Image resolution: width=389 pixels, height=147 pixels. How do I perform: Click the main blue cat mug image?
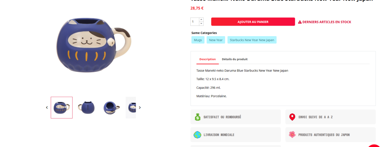coord(94,46)
